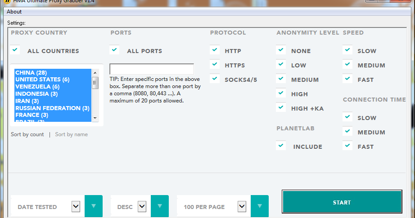
Task: Click the Sort by count link
Action: click(x=27, y=134)
